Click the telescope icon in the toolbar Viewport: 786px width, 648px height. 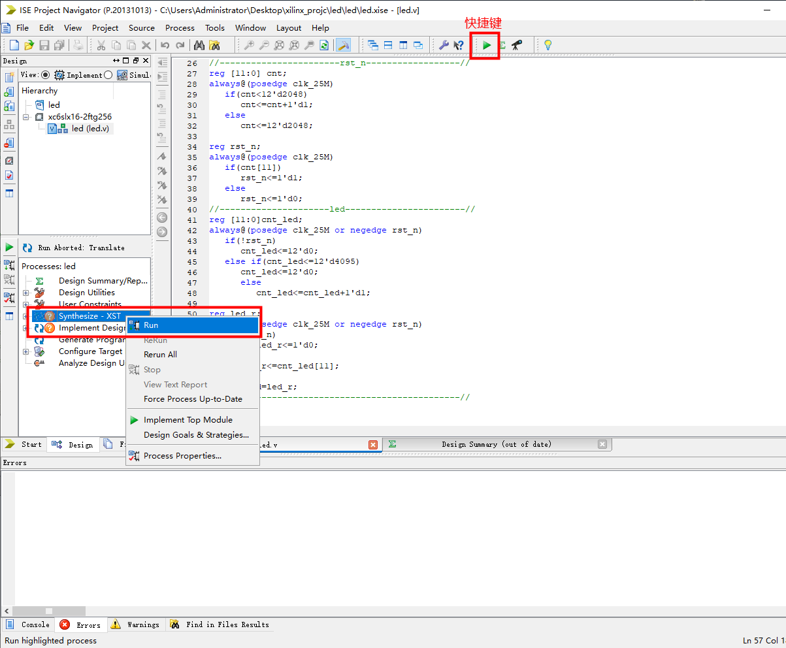517,45
